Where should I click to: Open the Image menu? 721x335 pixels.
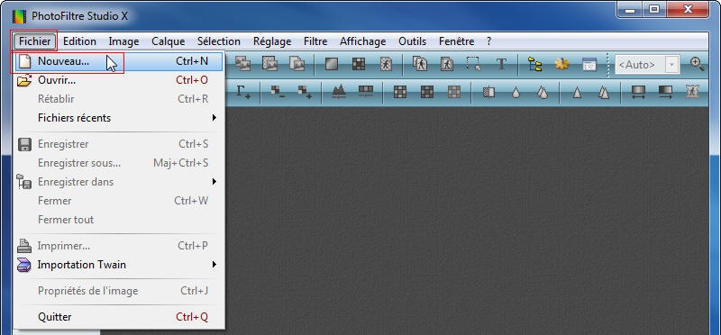click(123, 41)
